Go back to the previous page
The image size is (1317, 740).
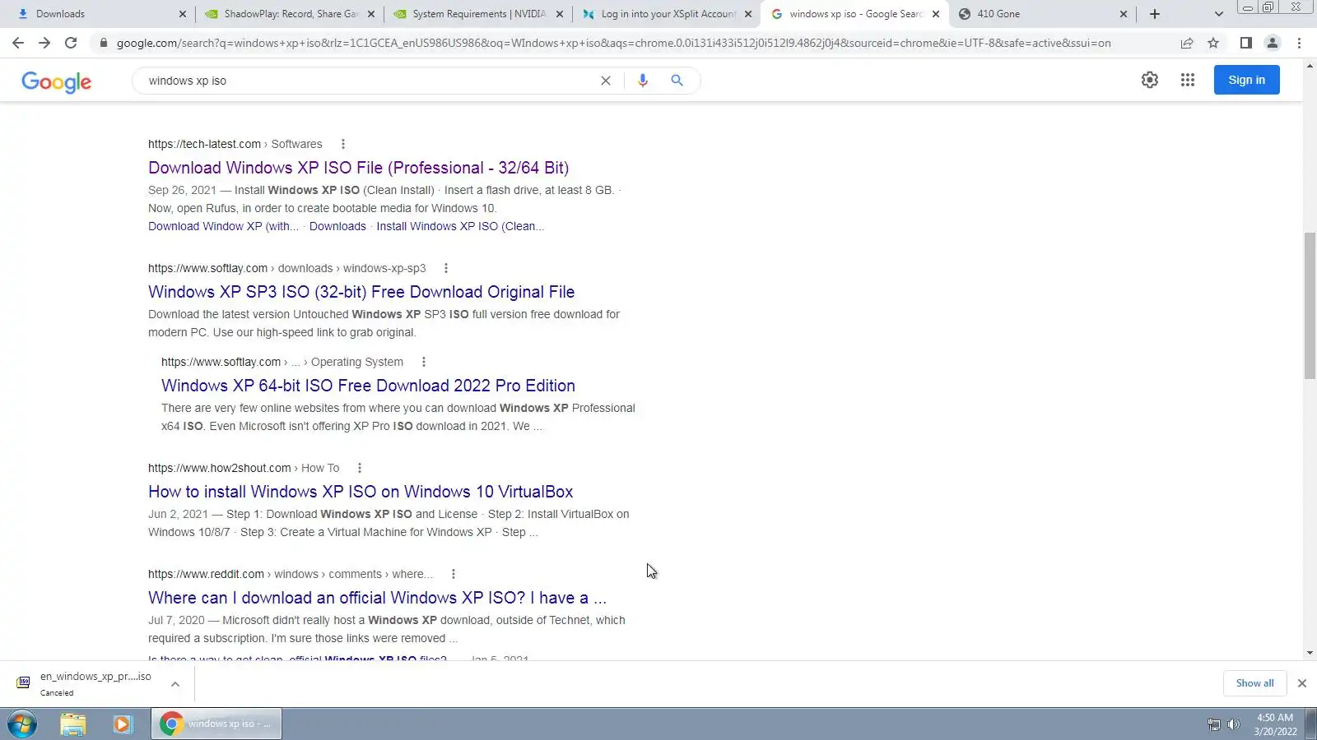pos(18,43)
